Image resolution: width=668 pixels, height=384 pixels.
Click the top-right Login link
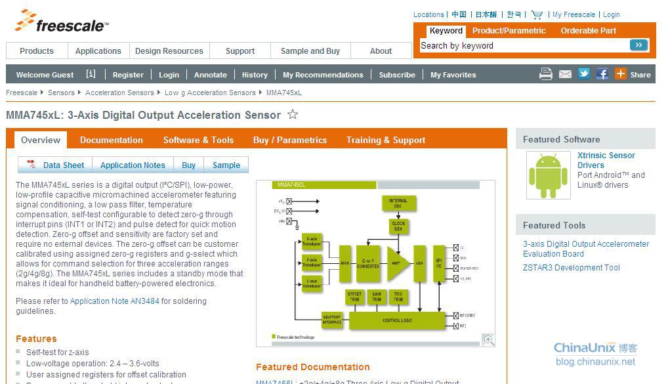click(x=612, y=14)
